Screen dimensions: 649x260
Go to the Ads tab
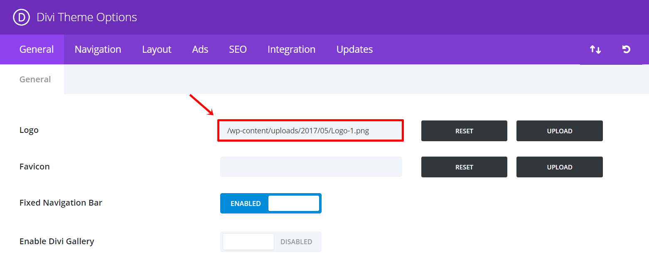[x=200, y=49]
